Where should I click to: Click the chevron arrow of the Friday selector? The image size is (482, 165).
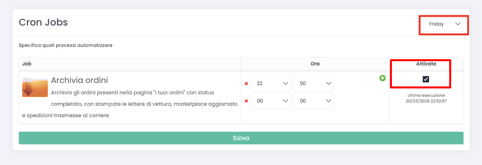[x=458, y=24]
